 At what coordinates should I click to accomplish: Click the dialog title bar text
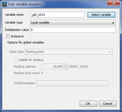[x=25, y=4]
